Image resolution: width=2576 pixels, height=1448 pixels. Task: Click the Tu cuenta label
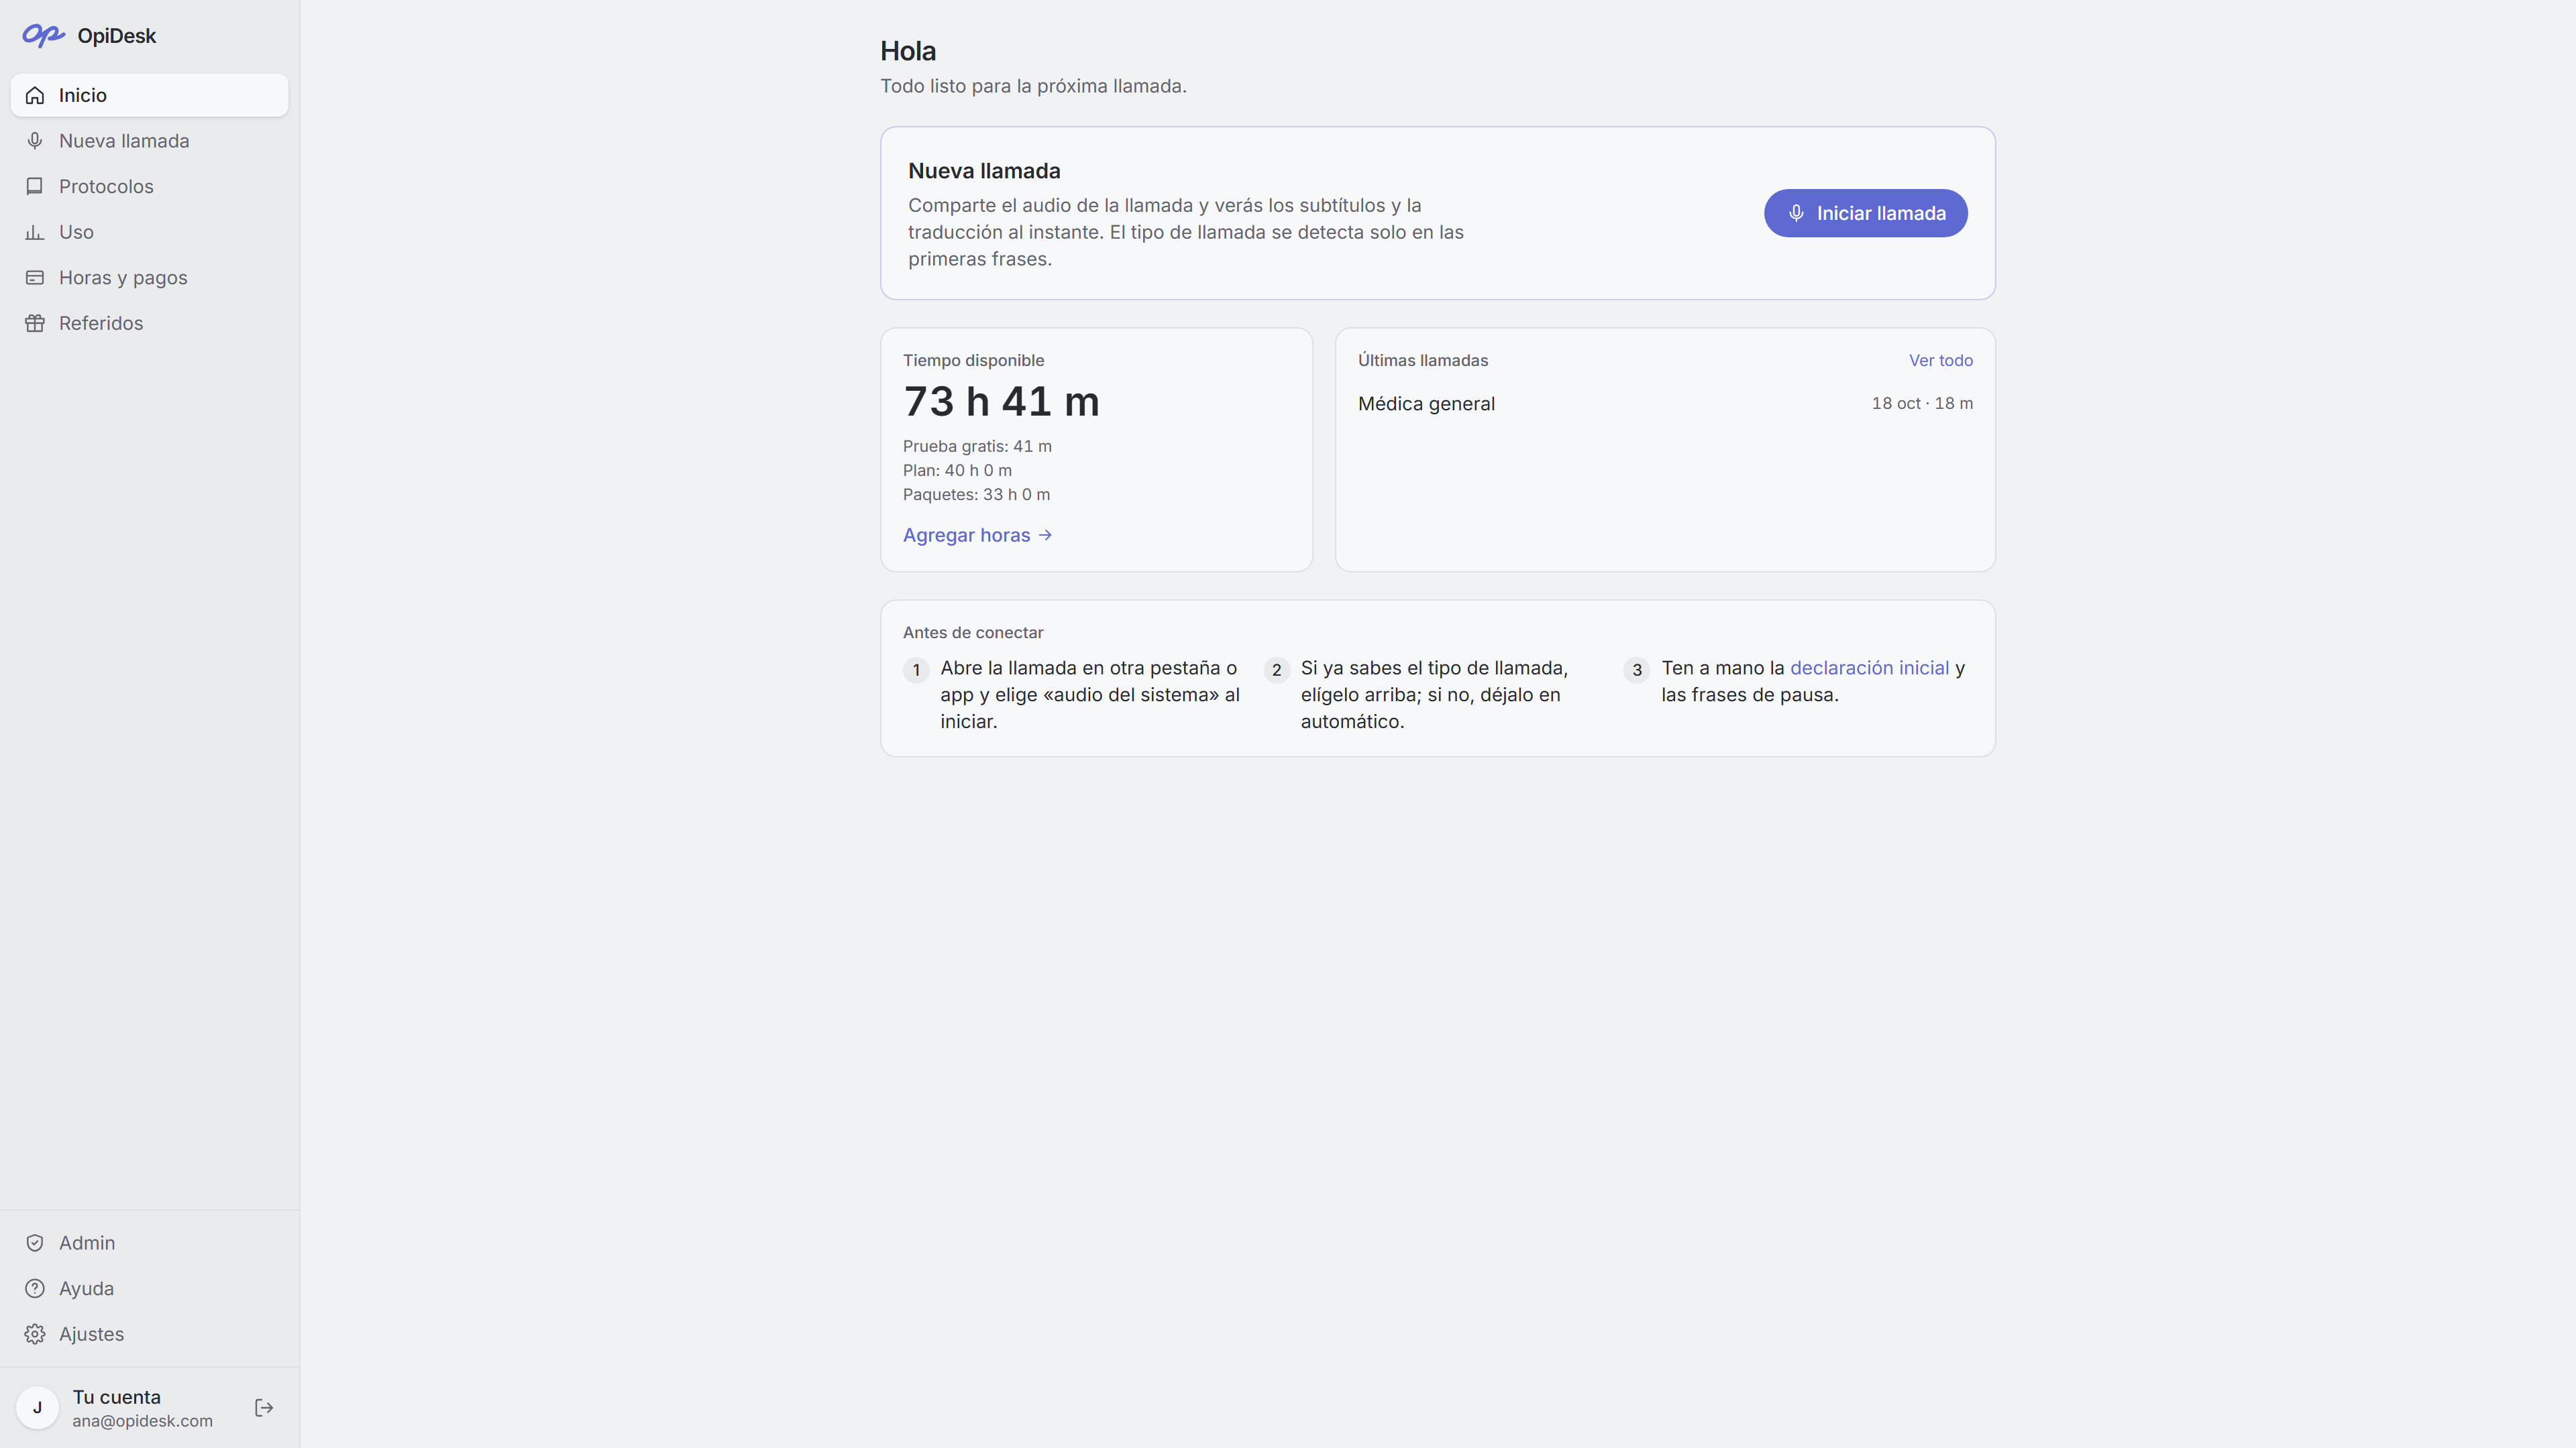(116, 1397)
